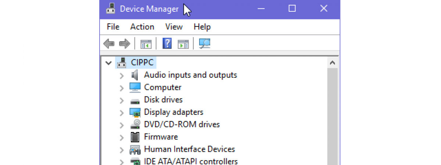Click the Audio inputs and outputs speaker icon
441x165 pixels.
point(135,75)
